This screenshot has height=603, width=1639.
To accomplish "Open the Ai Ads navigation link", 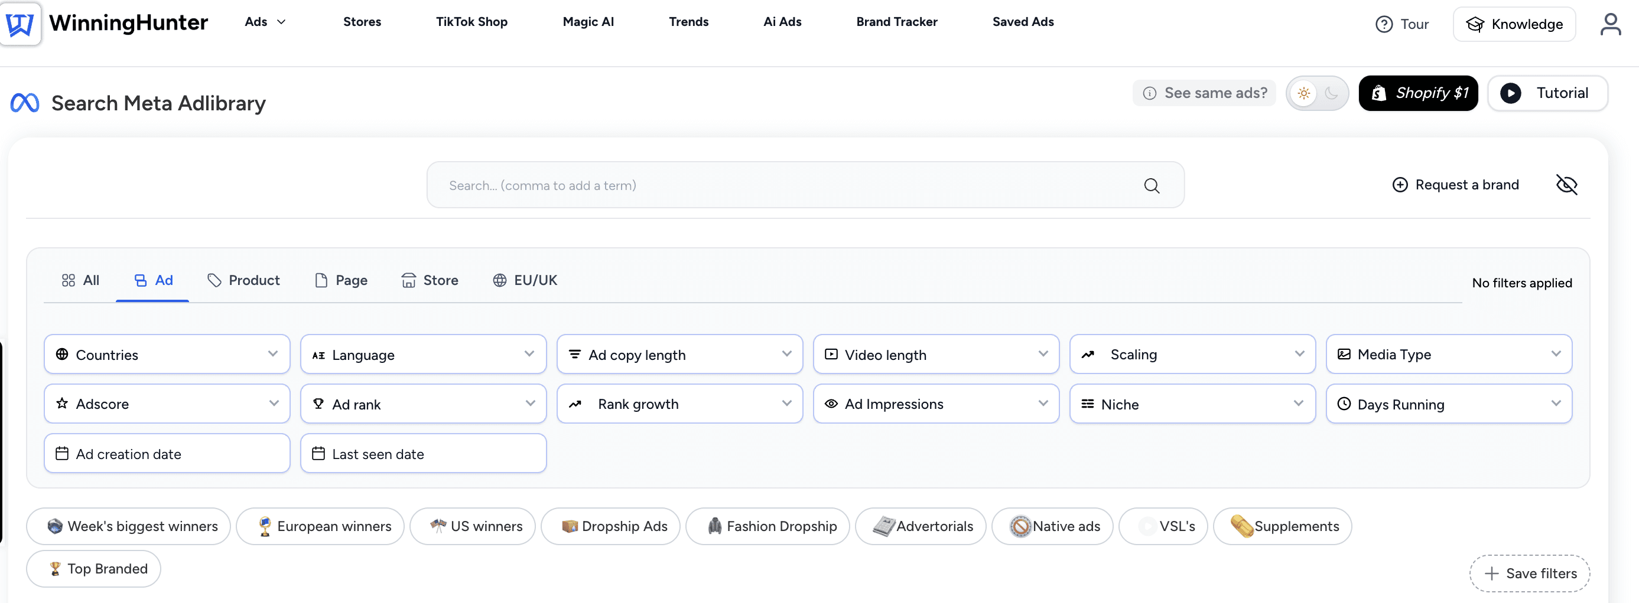I will tap(782, 22).
